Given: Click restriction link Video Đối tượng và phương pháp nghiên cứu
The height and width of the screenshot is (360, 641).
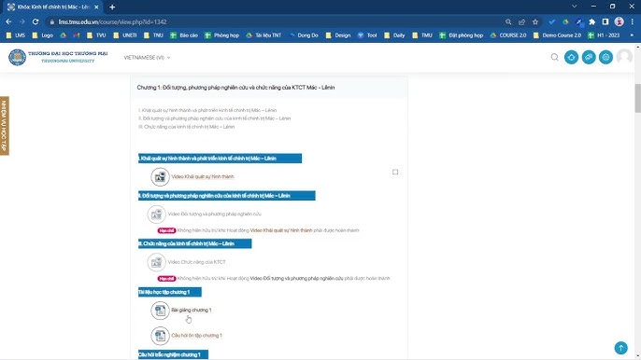Looking at the screenshot, I should pos(296,278).
